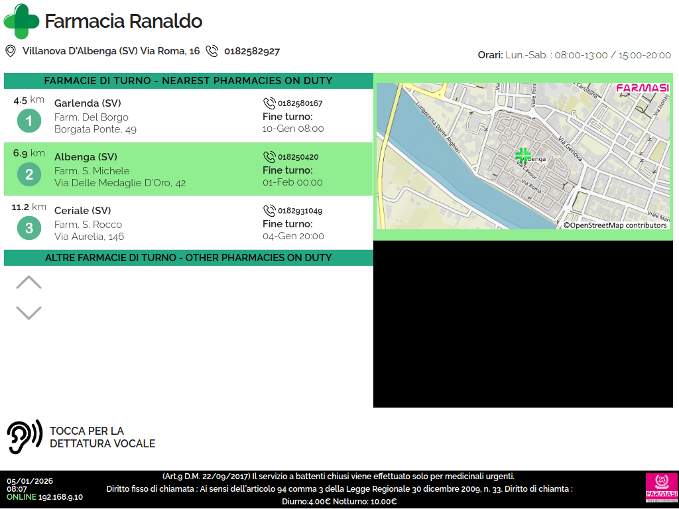Click the location pin icon beside address

point(11,51)
